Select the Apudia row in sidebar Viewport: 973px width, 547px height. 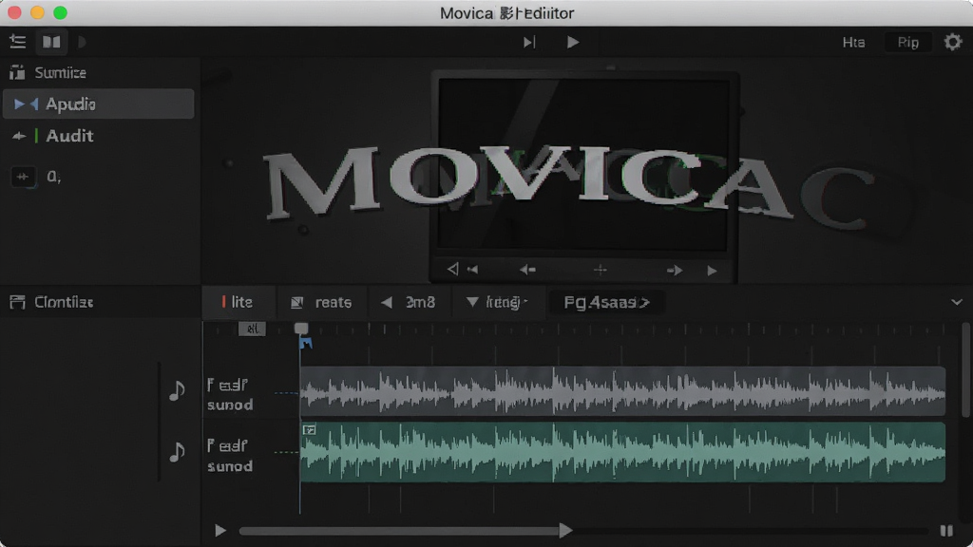pos(99,104)
